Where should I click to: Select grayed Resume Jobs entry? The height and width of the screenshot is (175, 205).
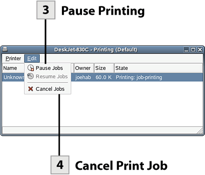click(x=48, y=76)
